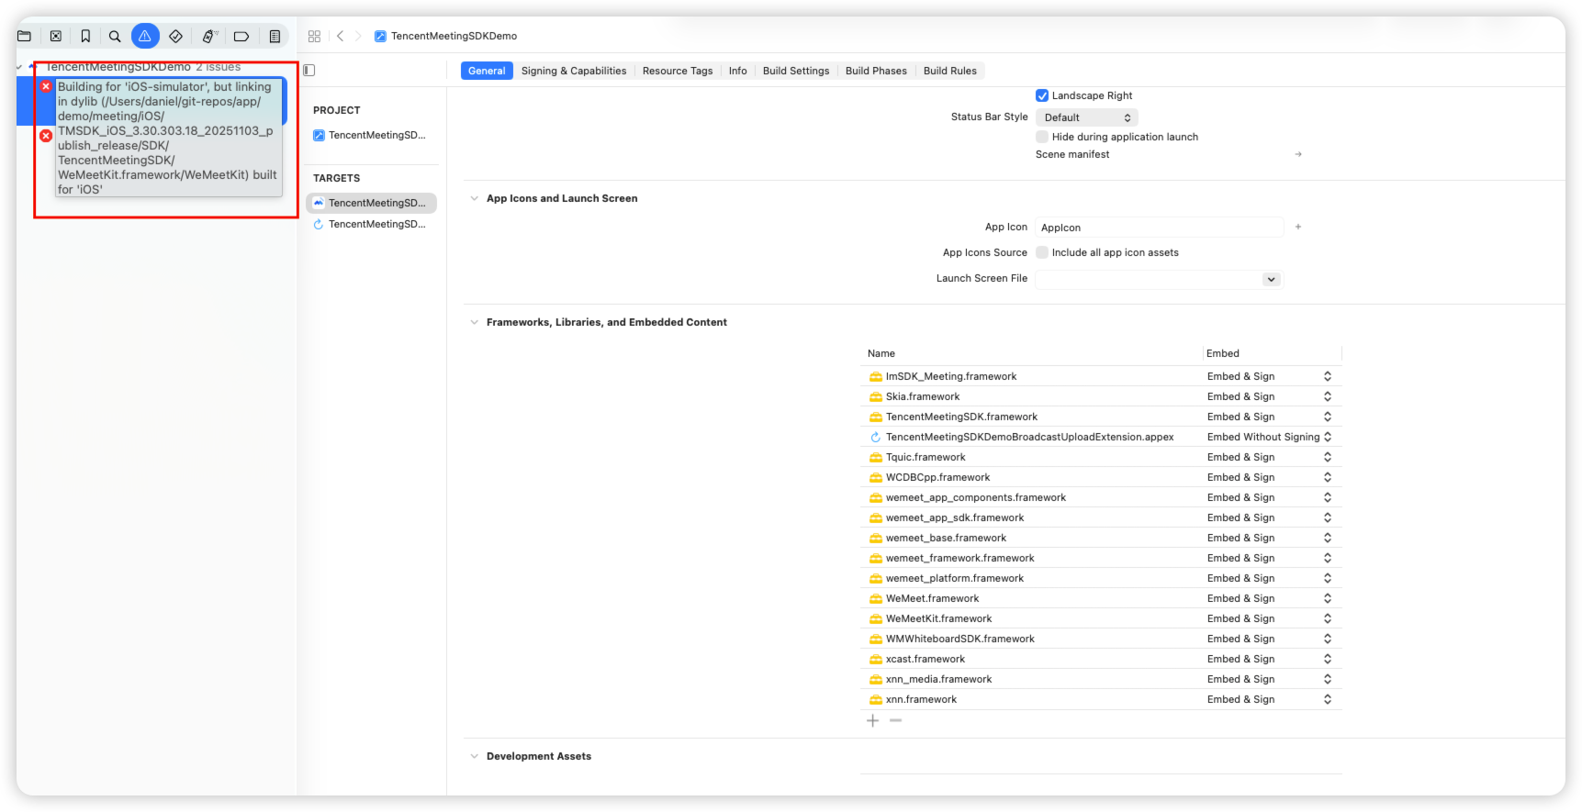
Task: Open the Status Bar Style dropdown
Action: pos(1086,117)
